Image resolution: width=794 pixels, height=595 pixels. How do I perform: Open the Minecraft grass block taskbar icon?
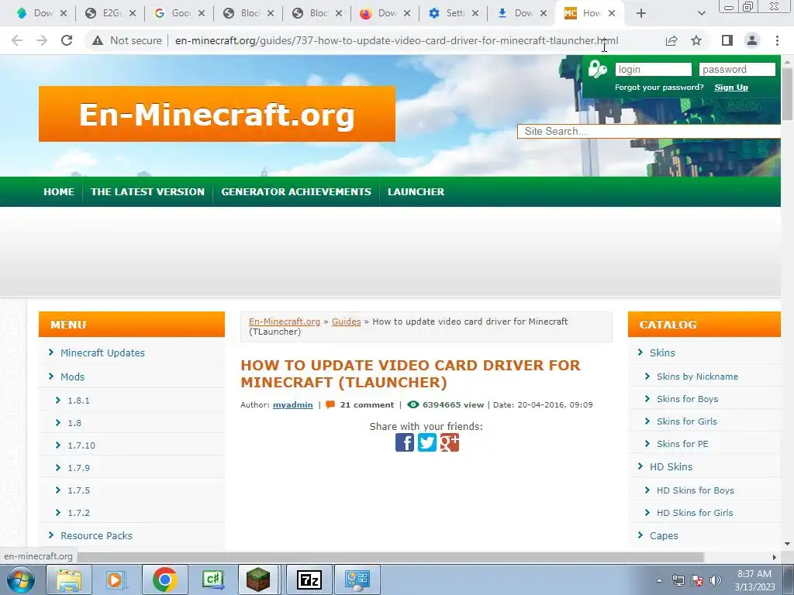258,580
